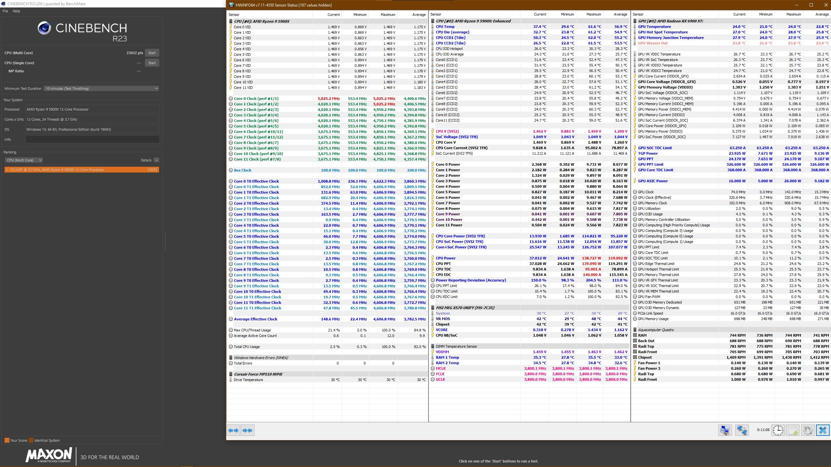Open the Help menu in Cinebench
Screen dimensions: 831x467
16,11
